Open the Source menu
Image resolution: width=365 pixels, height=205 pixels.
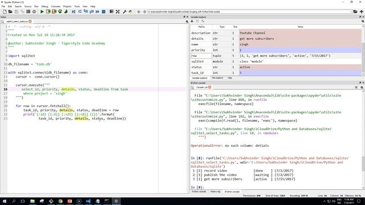[x=28, y=6]
